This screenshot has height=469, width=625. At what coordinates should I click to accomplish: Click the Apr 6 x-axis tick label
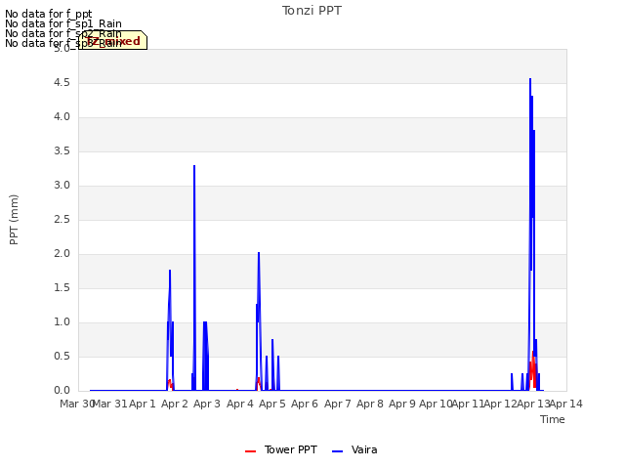(305, 404)
